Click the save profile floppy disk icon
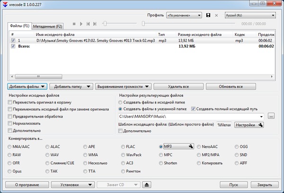The image size is (284, 193). 208,16
